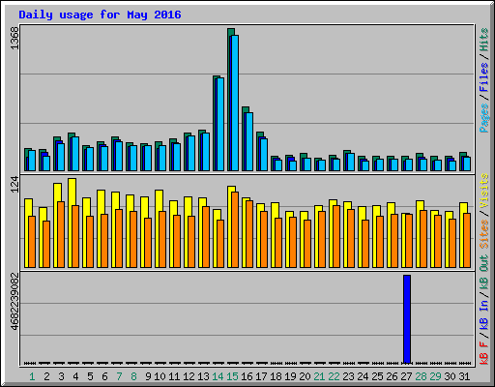
Task: Click day label 10 on the x-axis
Action: coord(160,376)
